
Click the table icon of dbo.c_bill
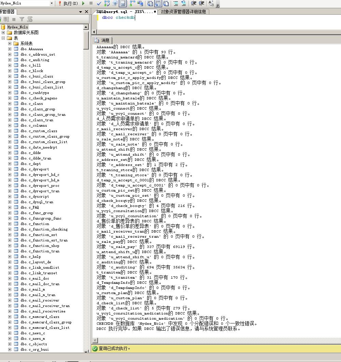(16, 65)
